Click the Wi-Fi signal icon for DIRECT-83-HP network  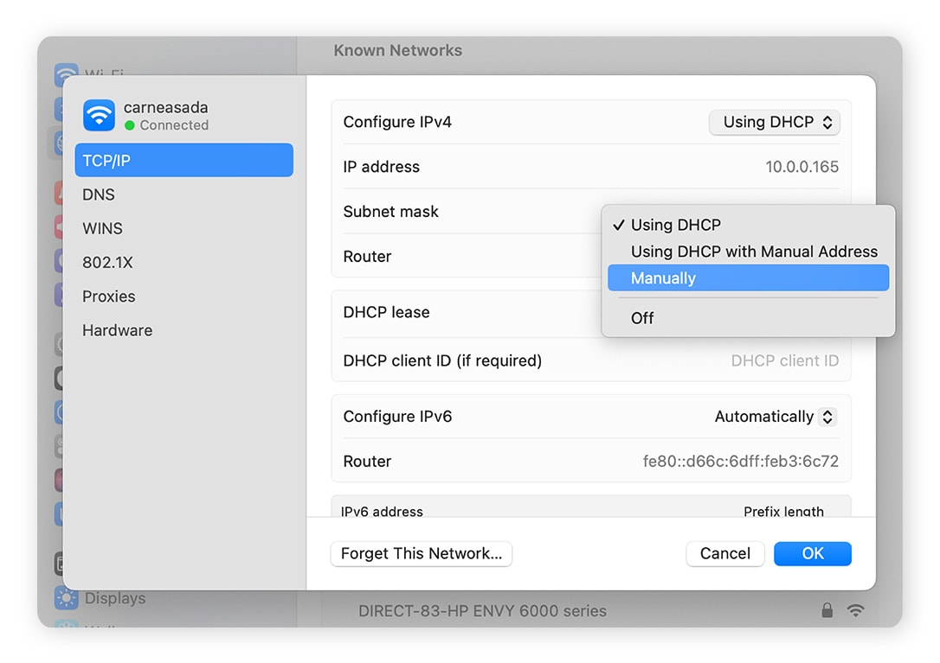click(x=855, y=610)
